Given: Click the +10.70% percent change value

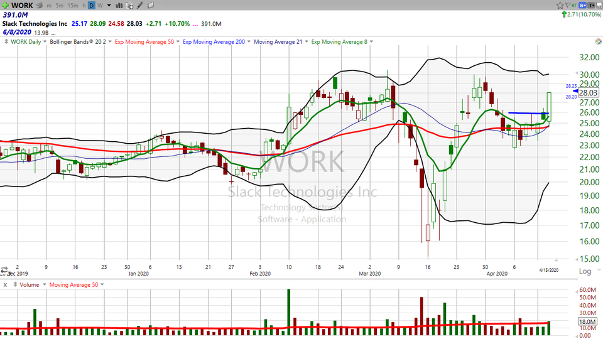Looking at the screenshot, I should 177,24.
